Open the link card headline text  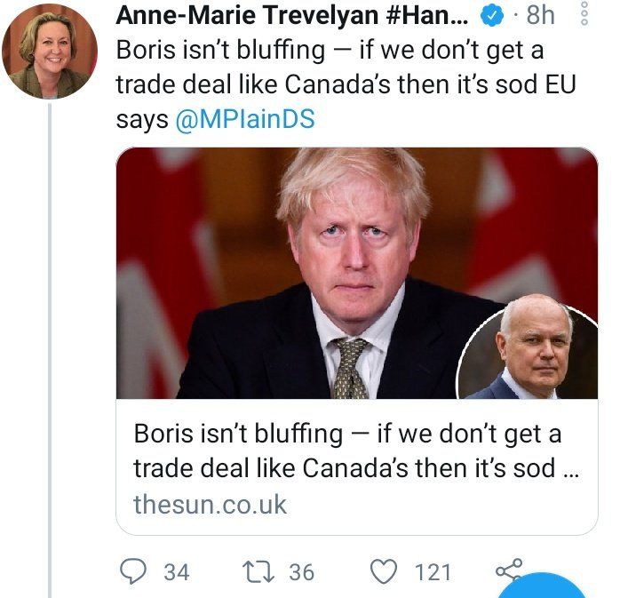(x=356, y=450)
